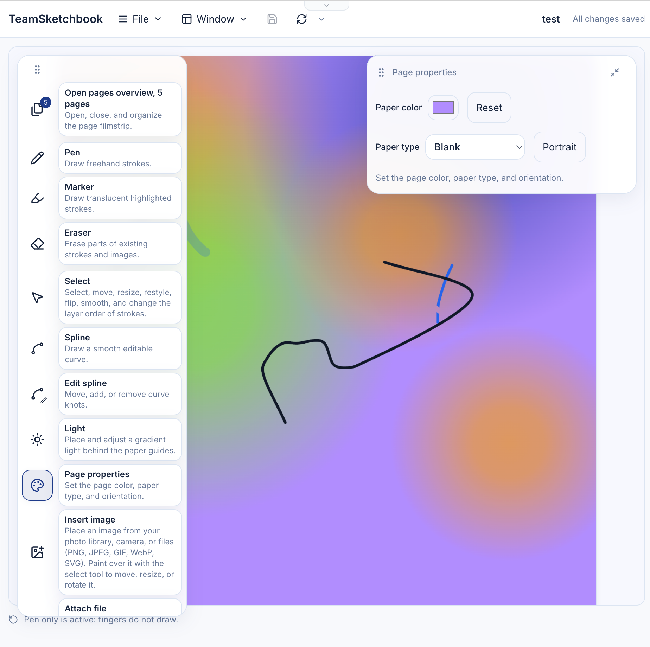Select the Eraser tool icon
Image resolution: width=650 pixels, height=647 pixels.
[37, 244]
